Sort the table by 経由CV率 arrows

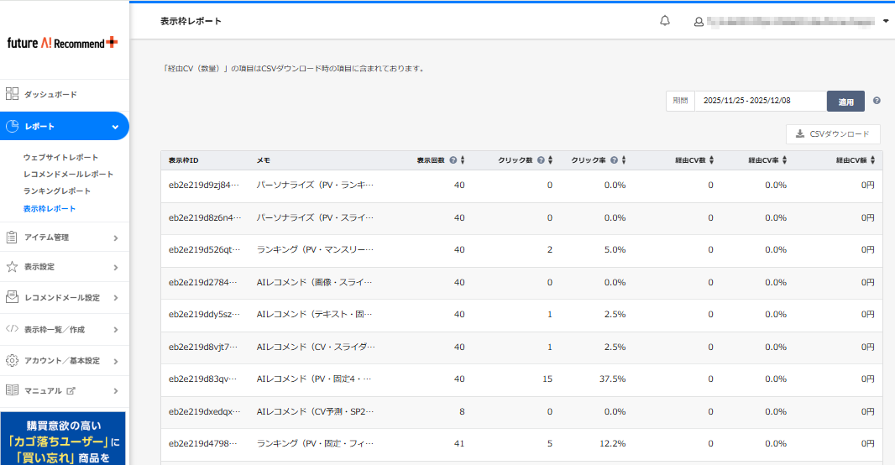[x=785, y=160]
